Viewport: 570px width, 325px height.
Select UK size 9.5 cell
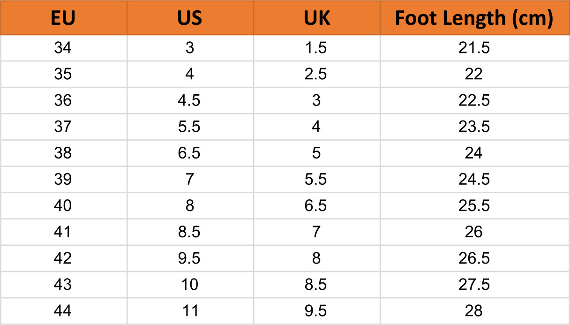(316, 310)
